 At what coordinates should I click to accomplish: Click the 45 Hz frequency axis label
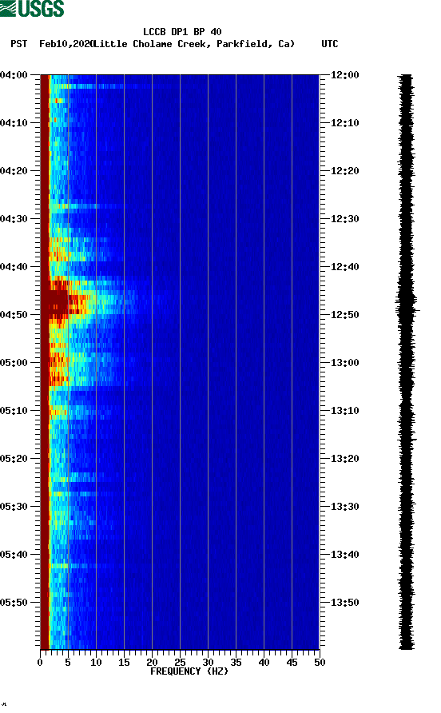click(292, 663)
